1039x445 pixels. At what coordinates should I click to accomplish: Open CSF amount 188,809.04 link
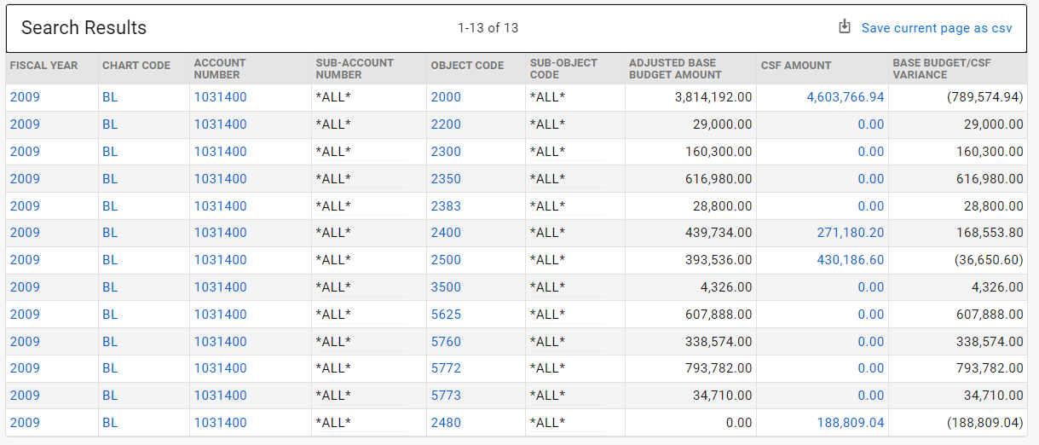tap(851, 423)
